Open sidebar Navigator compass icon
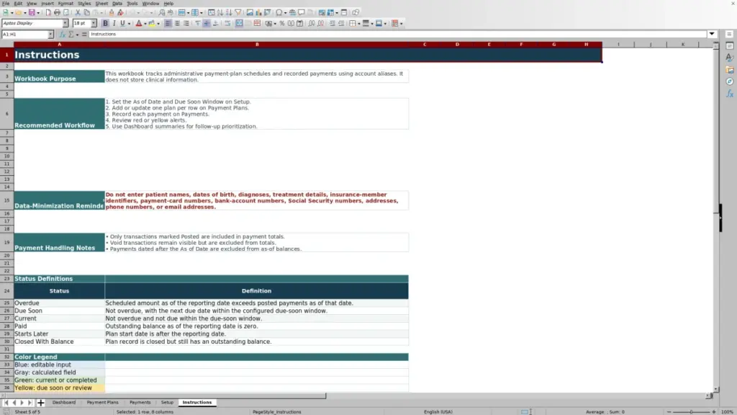 tap(730, 81)
